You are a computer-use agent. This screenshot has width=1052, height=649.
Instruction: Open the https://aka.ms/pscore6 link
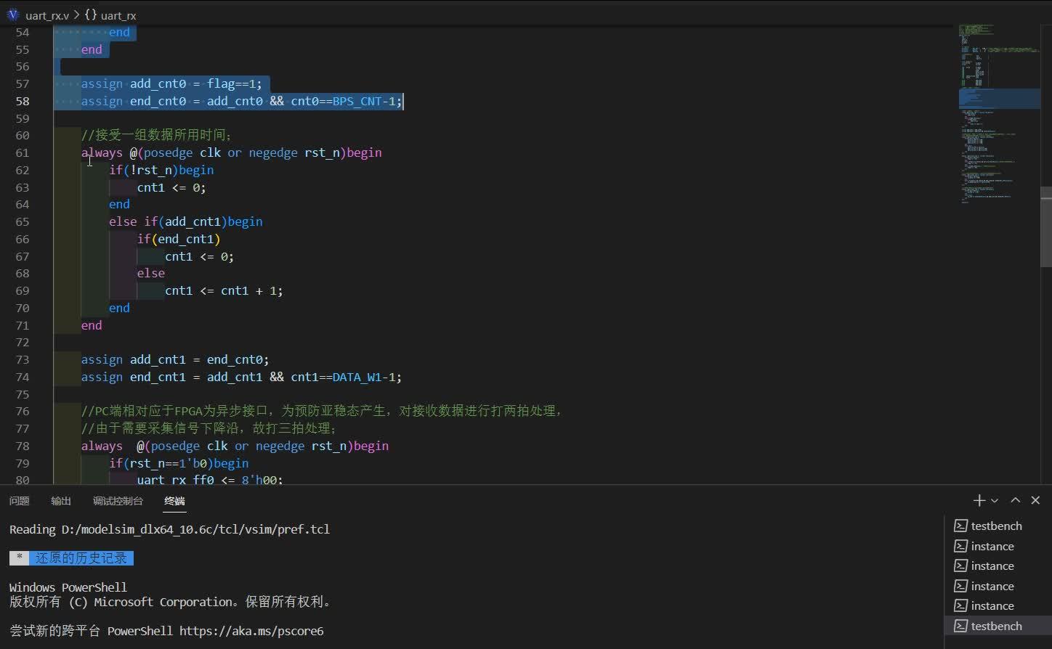(251, 631)
